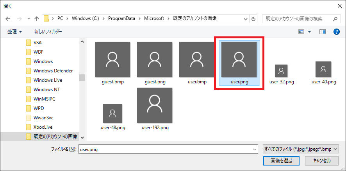This screenshot has width=346, height=171.
Task: Click the change view layout icon
Action: coord(301,31)
